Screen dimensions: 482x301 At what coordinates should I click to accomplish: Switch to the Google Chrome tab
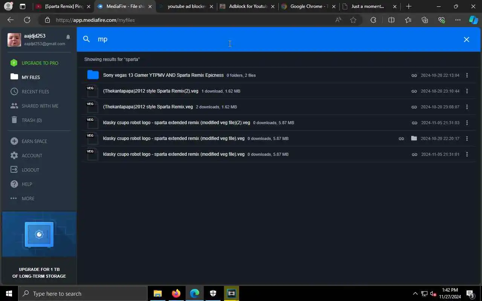coord(309,6)
